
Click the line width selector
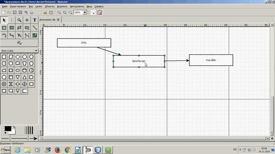pos(29,130)
